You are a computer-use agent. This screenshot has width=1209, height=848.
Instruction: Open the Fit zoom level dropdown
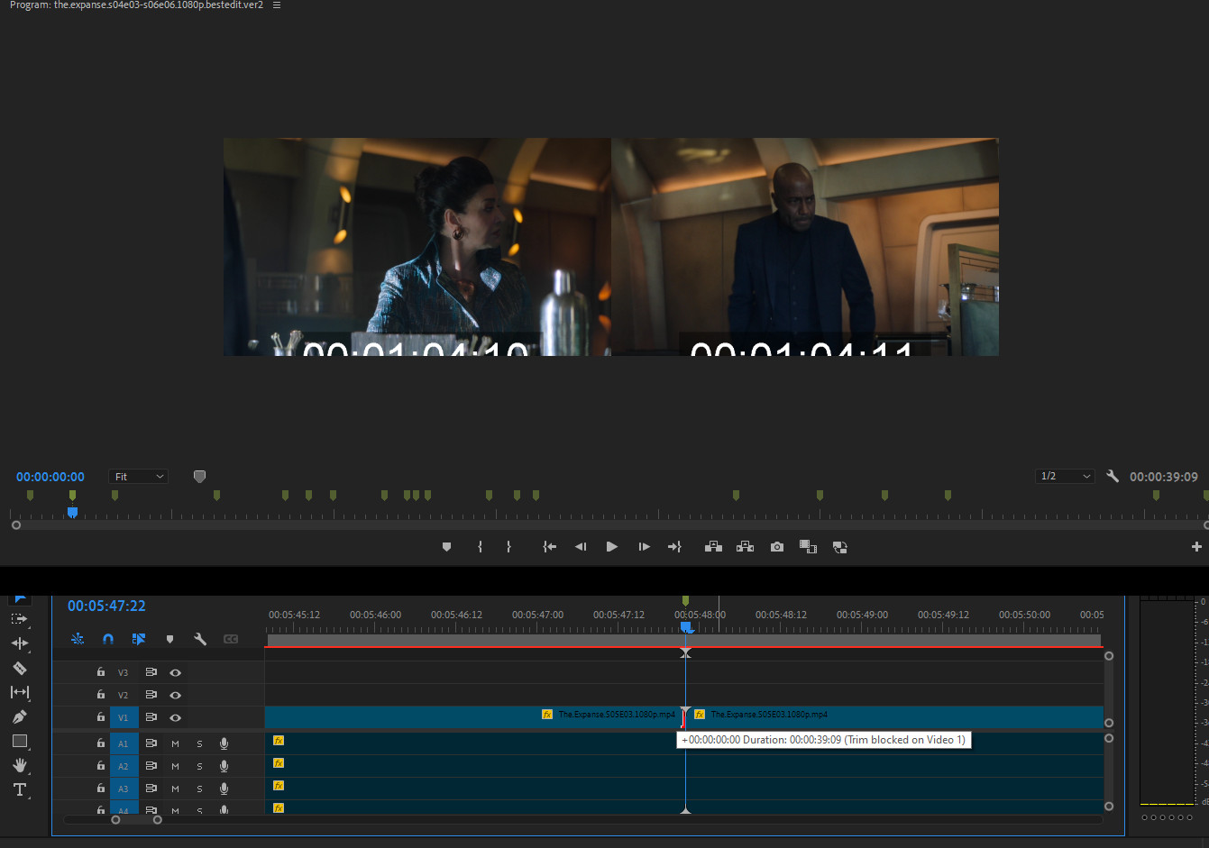pos(139,477)
